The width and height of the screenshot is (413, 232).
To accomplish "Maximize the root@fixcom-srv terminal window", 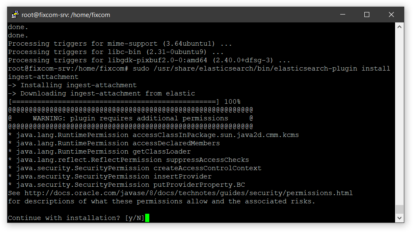I will [367, 15].
